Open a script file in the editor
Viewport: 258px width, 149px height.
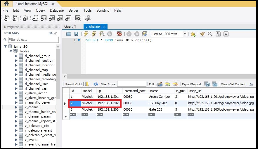pos(69,34)
